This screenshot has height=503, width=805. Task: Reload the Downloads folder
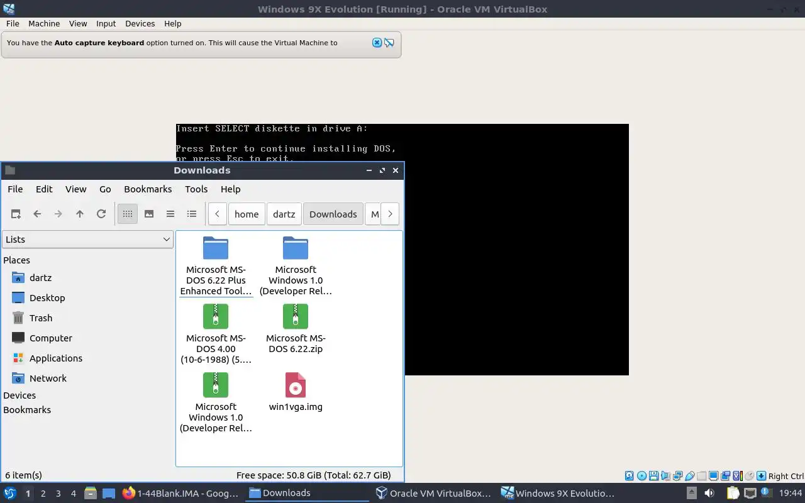pyautogui.click(x=101, y=214)
